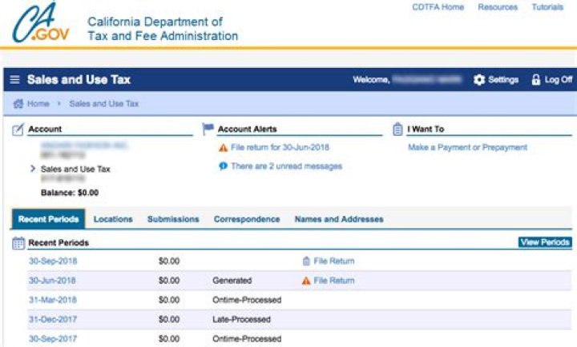Click File Return for the 30-Sep-2018 period
Viewport: 577px width, 347px height.
pyautogui.click(x=333, y=261)
